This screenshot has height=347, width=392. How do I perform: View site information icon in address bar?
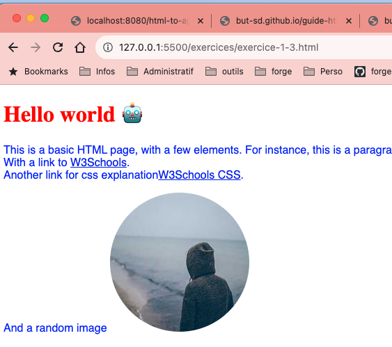pyautogui.click(x=108, y=47)
